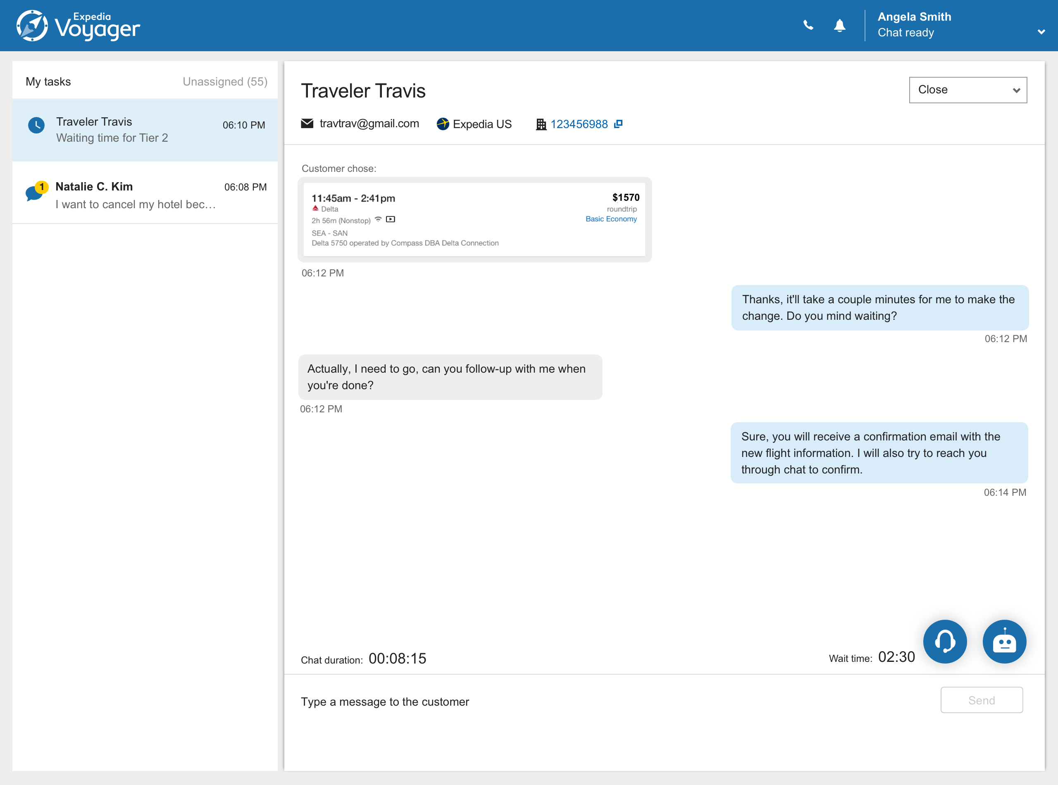Image resolution: width=1058 pixels, height=785 pixels.
Task: Click the blue clock icon for Traveler Travis
Action: [37, 126]
